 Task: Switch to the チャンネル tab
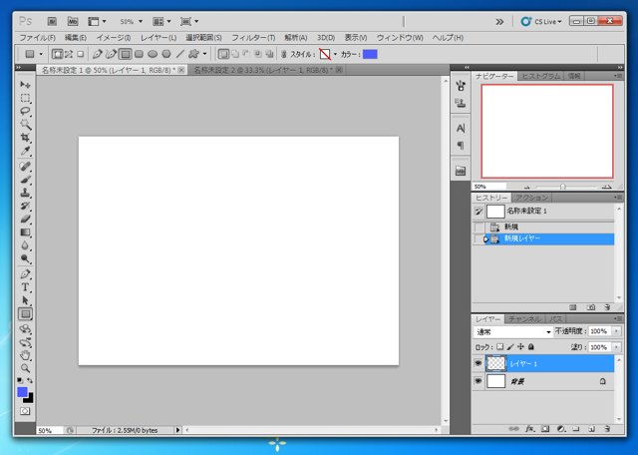[524, 319]
